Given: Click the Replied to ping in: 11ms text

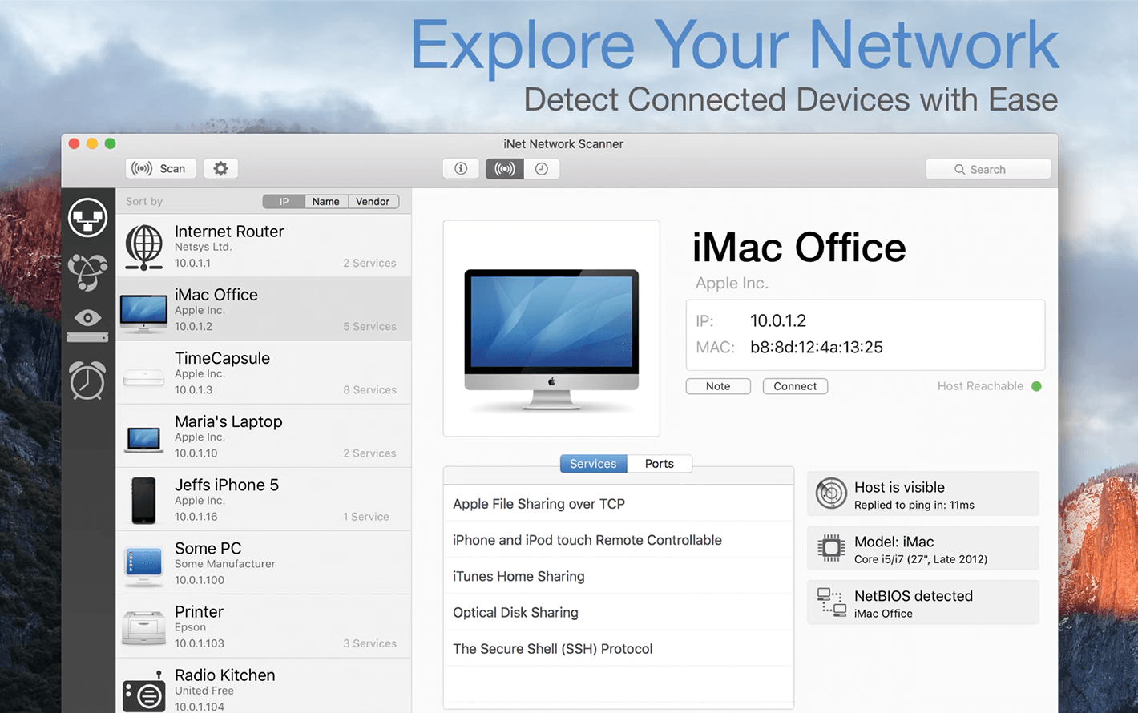Looking at the screenshot, I should pyautogui.click(x=914, y=505).
